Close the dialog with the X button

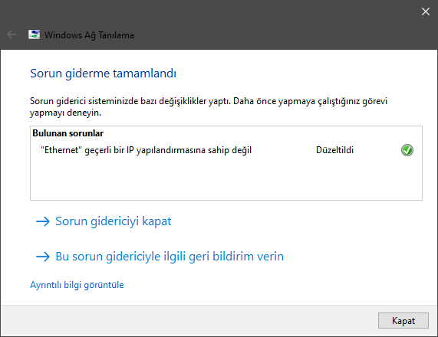coord(426,11)
